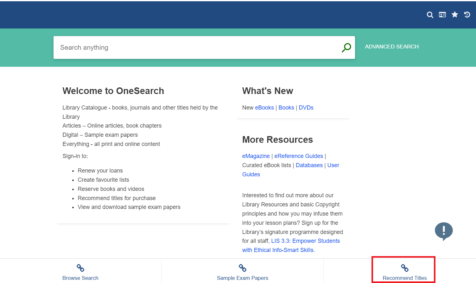Browse the Databases link
The width and height of the screenshot is (476, 283).
tap(309, 165)
